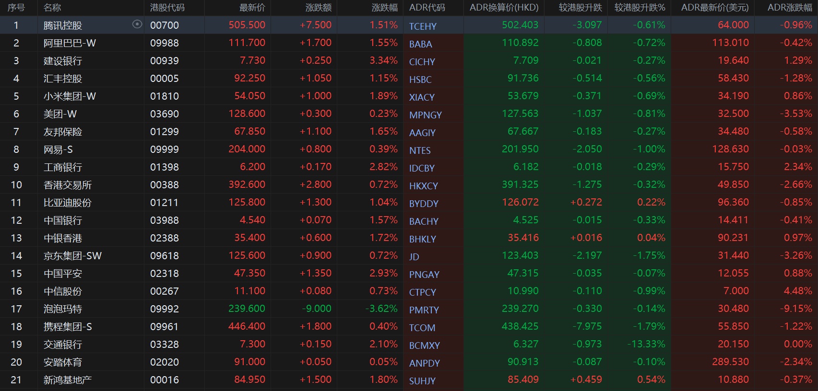Image resolution: width=818 pixels, height=391 pixels.
Task: Open the BABA ADR code link
Action: (x=421, y=44)
